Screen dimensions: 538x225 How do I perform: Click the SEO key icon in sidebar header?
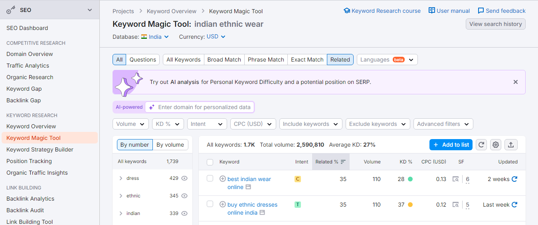coord(11,10)
